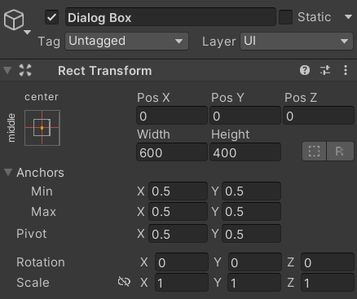The width and height of the screenshot is (357, 299).
Task: Open the Layer dropdown showing UI
Action: (297, 42)
